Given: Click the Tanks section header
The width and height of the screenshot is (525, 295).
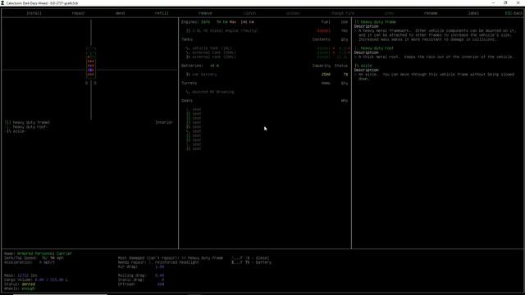Looking at the screenshot, I should [x=187, y=39].
